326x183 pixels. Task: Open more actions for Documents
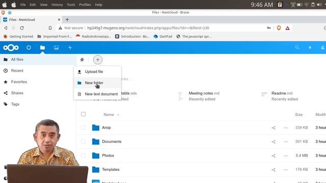click(x=286, y=142)
